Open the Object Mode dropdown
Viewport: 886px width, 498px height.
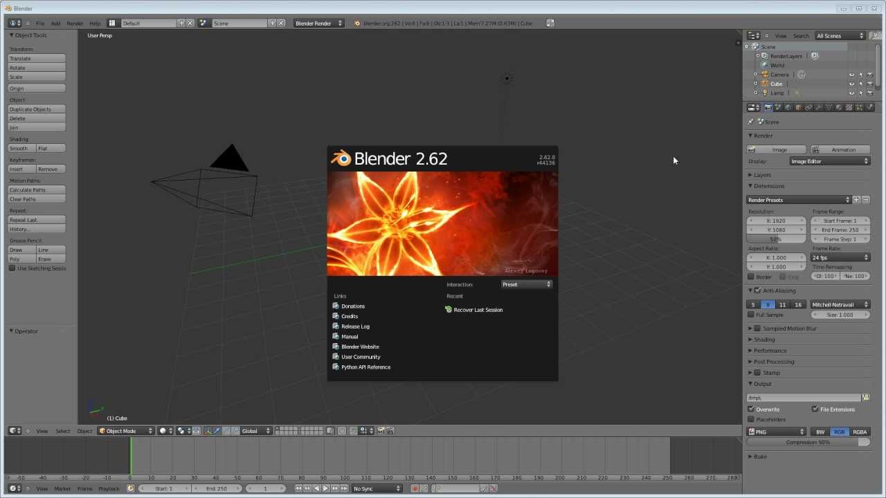click(126, 430)
